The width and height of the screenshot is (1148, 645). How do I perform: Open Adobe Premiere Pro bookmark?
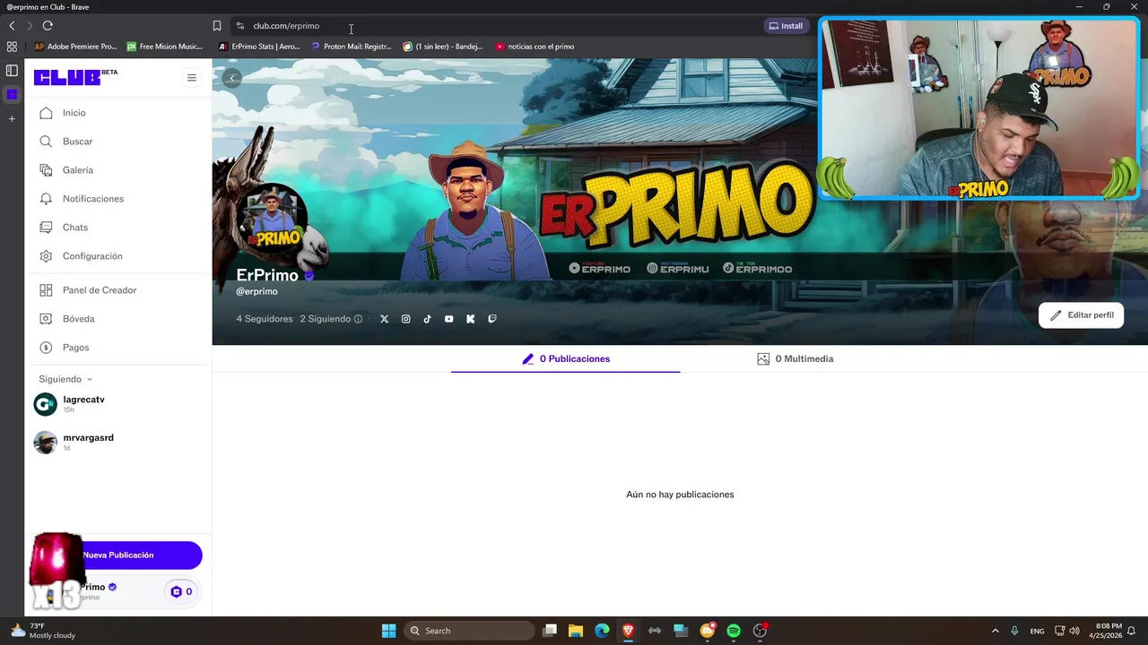tap(75, 47)
